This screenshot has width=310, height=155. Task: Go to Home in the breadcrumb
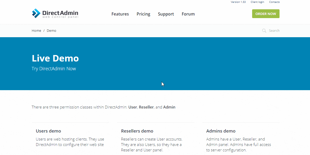36,30
